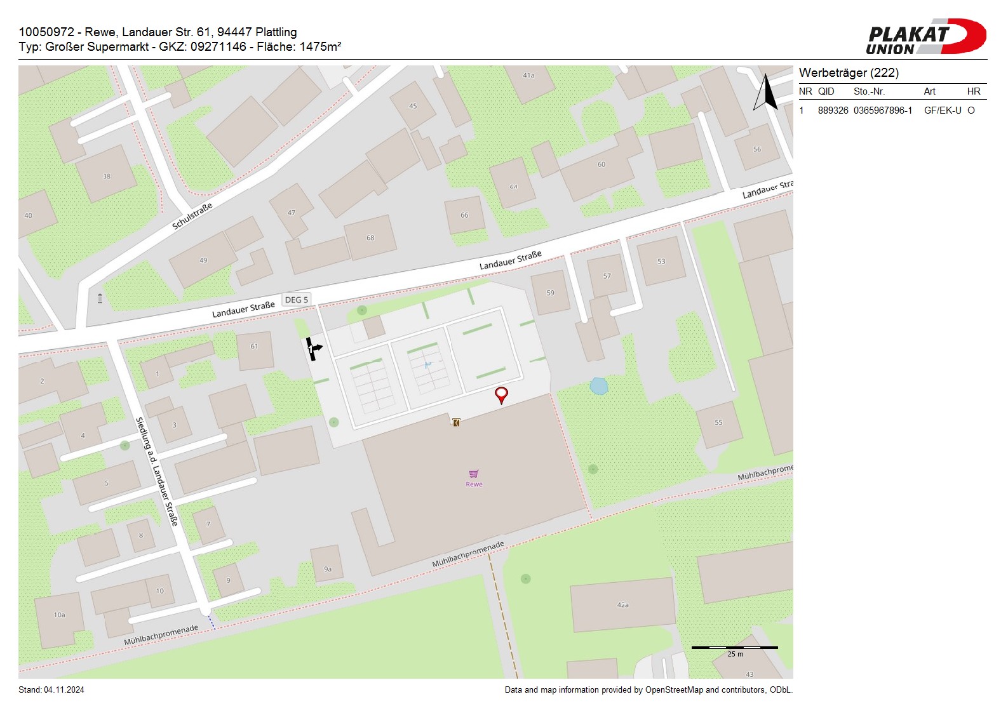Select billboard marker 1 with arrow
This screenshot has width=1008, height=713.
pos(313,349)
